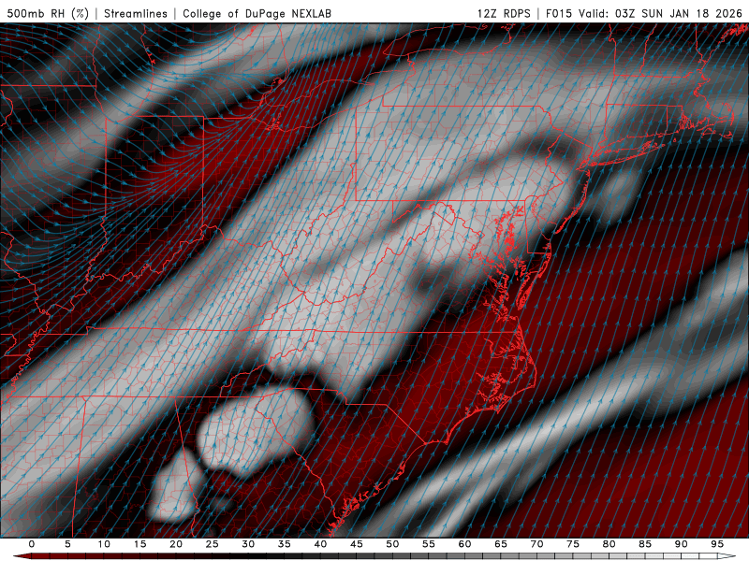Click the colorbar label "15"
This screenshot has height=561, width=749.
pos(140,544)
